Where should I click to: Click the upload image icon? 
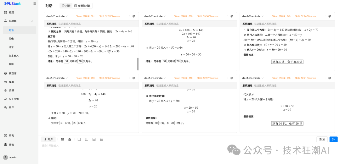tap(62, 139)
